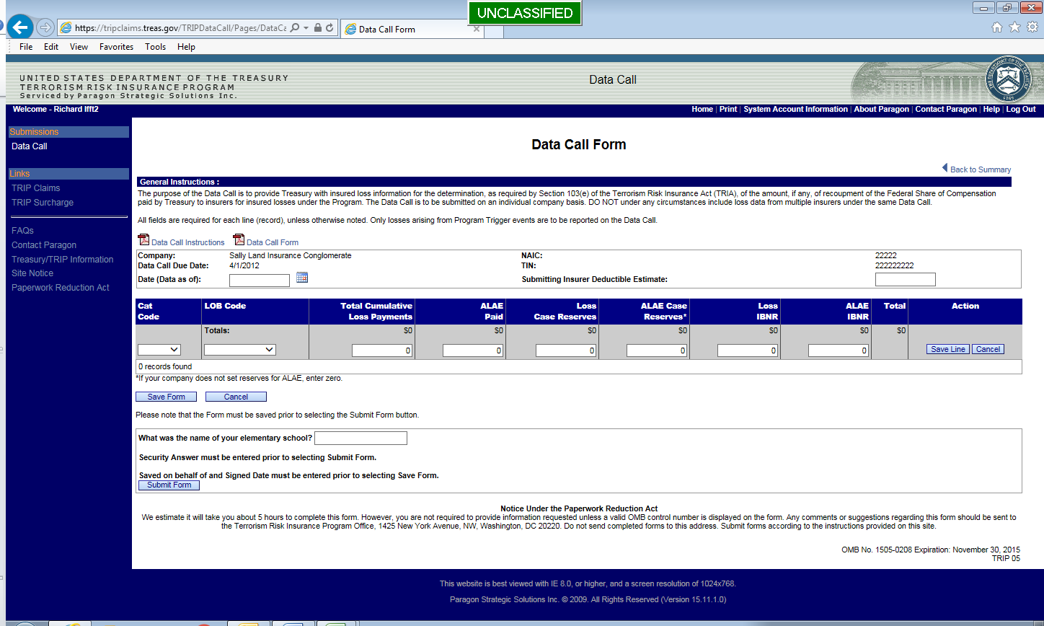This screenshot has height=626, width=1044.
Task: Click the refresh icon in address bar
Action: (x=329, y=28)
